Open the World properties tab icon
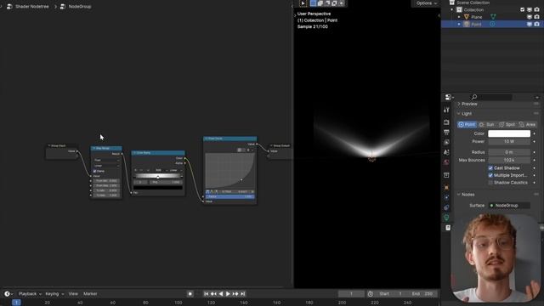The height and width of the screenshot is (306, 544). (446, 162)
